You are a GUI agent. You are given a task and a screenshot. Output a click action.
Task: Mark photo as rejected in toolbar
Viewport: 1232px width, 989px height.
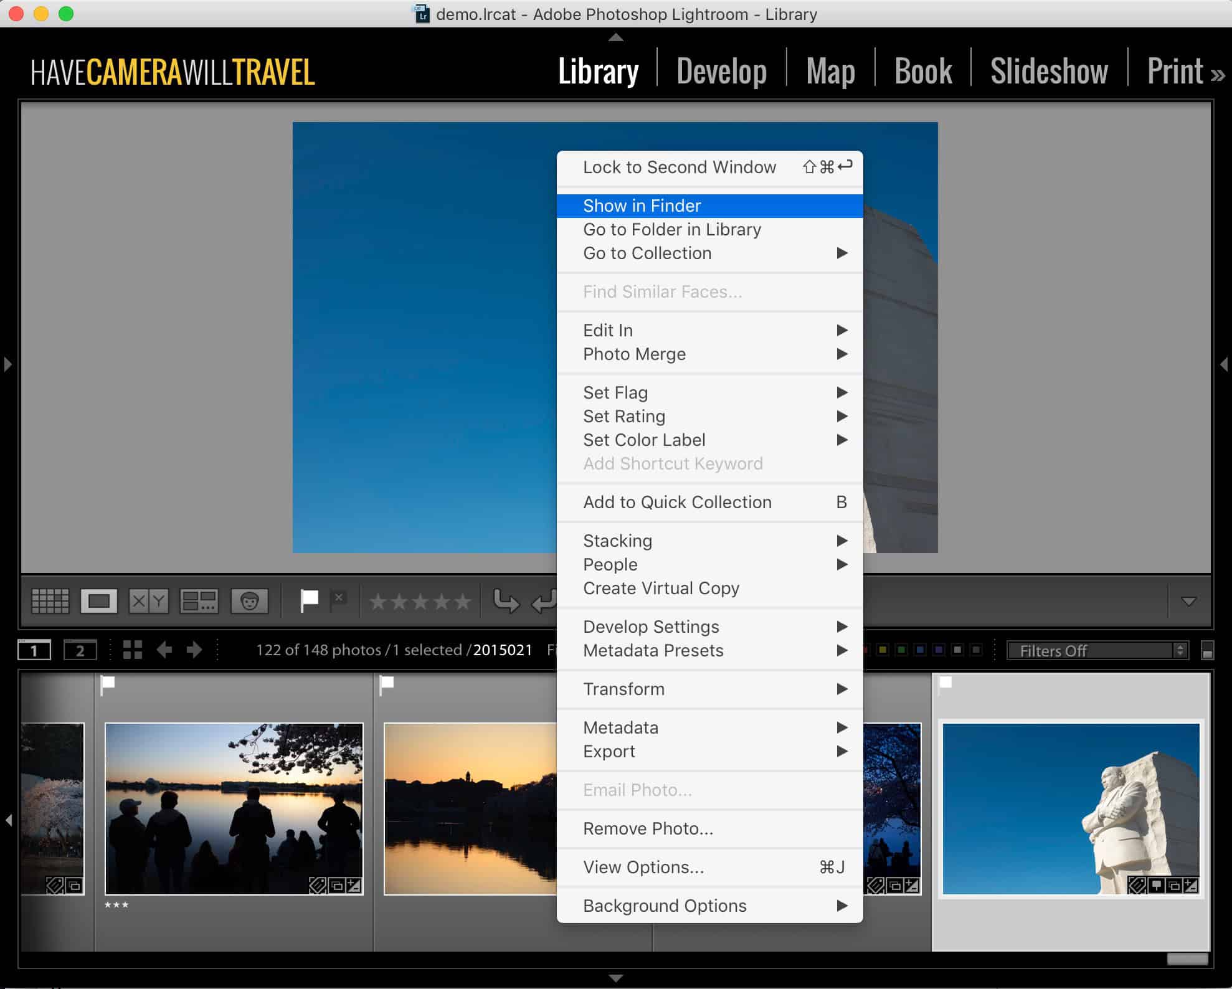coord(338,600)
